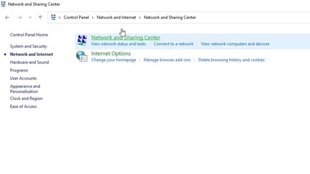Click View network computers and devices
This screenshot has width=310, height=174.
pos(235,44)
